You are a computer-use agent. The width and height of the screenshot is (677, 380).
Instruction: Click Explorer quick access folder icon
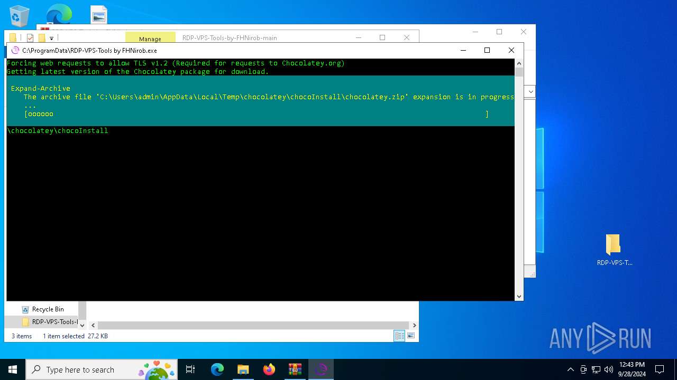pyautogui.click(x=13, y=37)
